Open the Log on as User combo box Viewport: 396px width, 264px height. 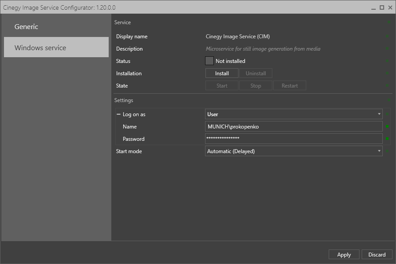(294, 114)
